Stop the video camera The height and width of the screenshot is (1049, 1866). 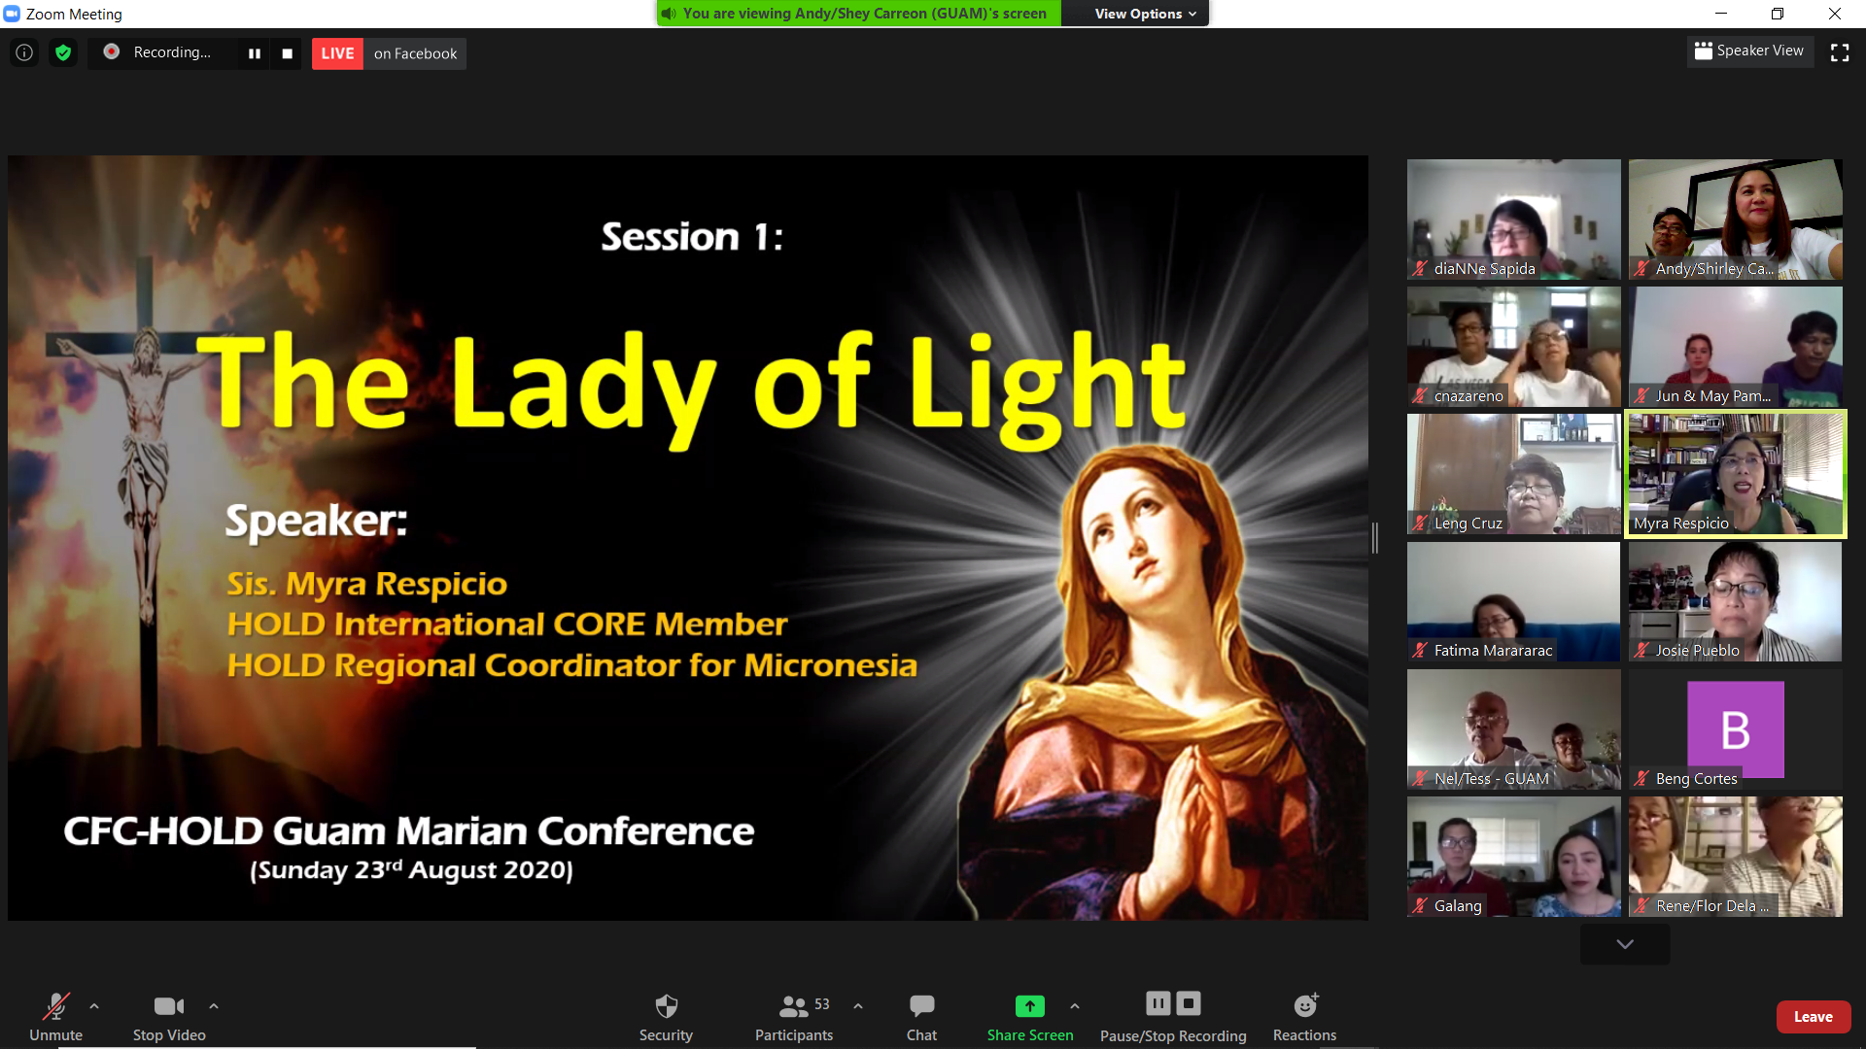click(x=169, y=1016)
